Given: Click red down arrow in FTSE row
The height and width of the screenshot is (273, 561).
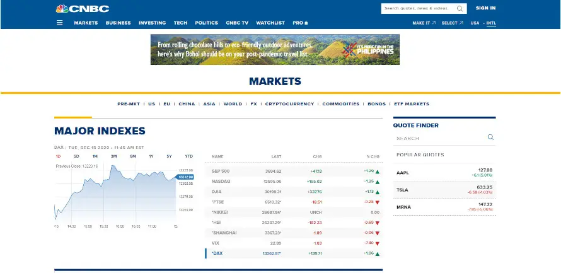Looking at the screenshot, I should [x=378, y=202].
